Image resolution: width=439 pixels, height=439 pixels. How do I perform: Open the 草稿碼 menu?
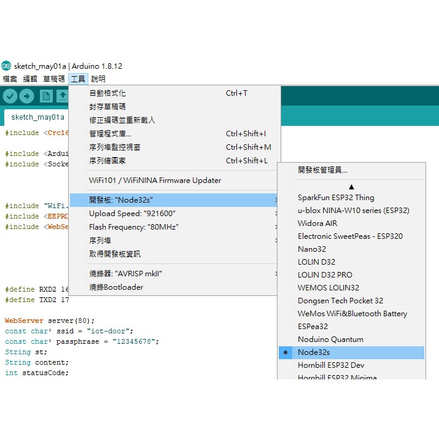(x=54, y=79)
